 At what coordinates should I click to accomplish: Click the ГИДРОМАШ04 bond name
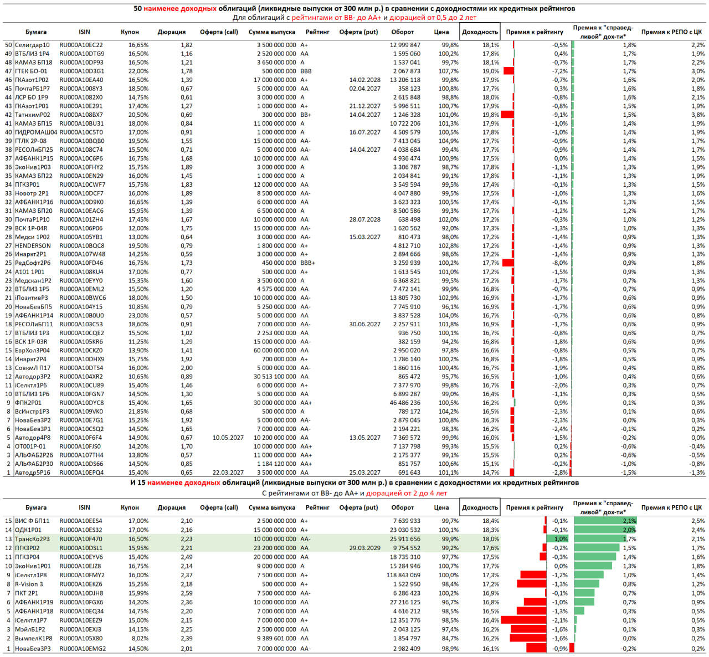pos(36,132)
